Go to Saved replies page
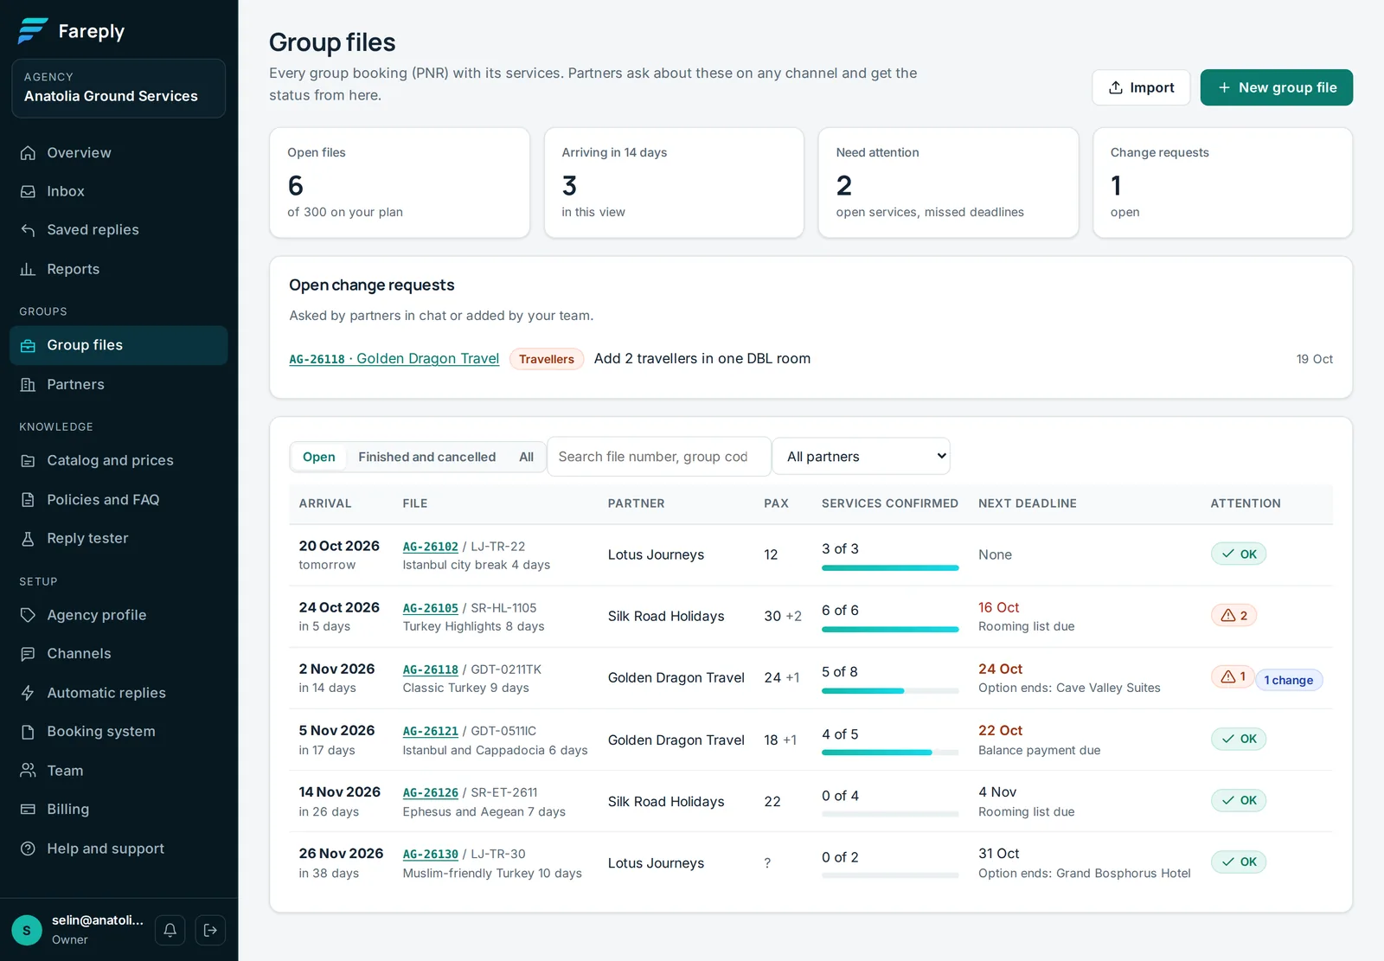Screen dimensions: 1384x961 (x=119, y=230)
